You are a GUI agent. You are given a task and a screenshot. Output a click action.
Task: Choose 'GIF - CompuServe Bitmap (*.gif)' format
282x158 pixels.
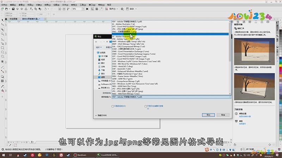[170, 81]
